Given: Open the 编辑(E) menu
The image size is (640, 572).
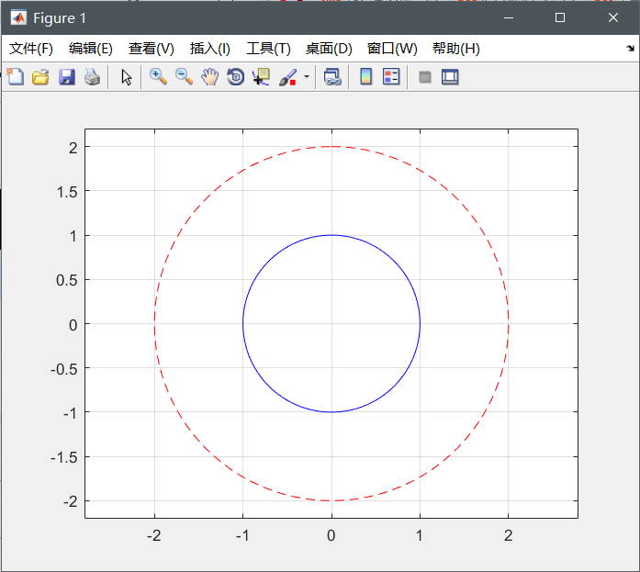Looking at the screenshot, I should coord(91,49).
